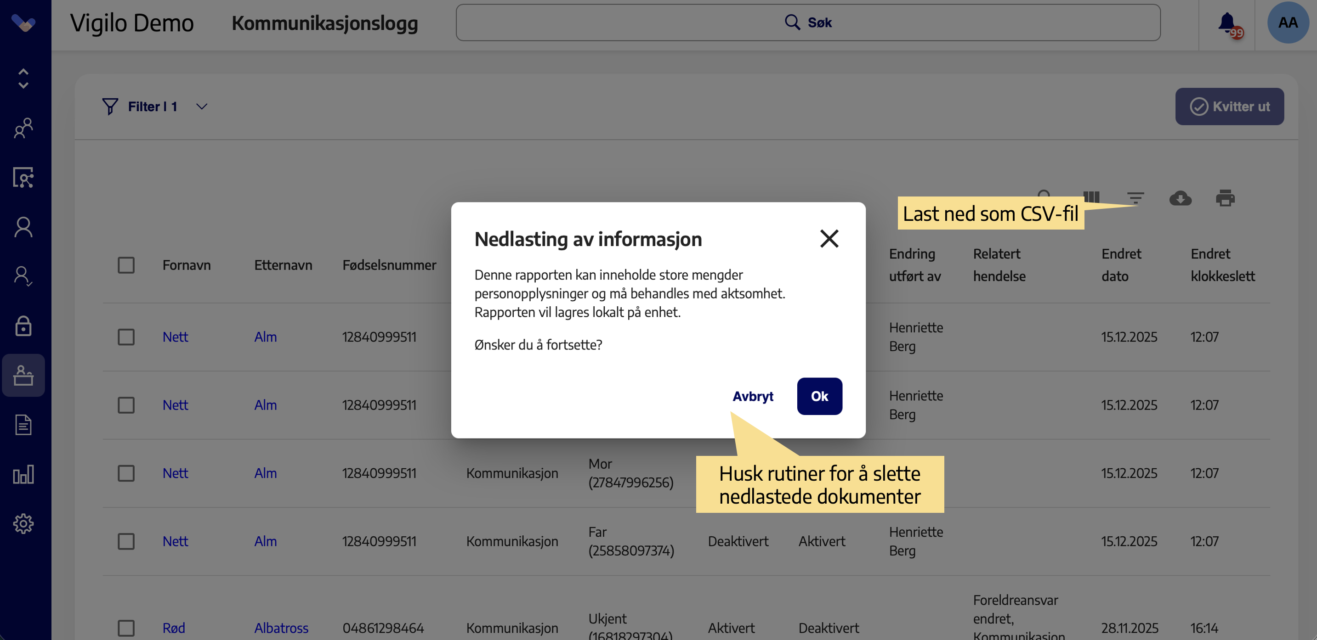Click the filter-list icon above the table
Image resolution: width=1317 pixels, height=640 pixels.
(1135, 198)
